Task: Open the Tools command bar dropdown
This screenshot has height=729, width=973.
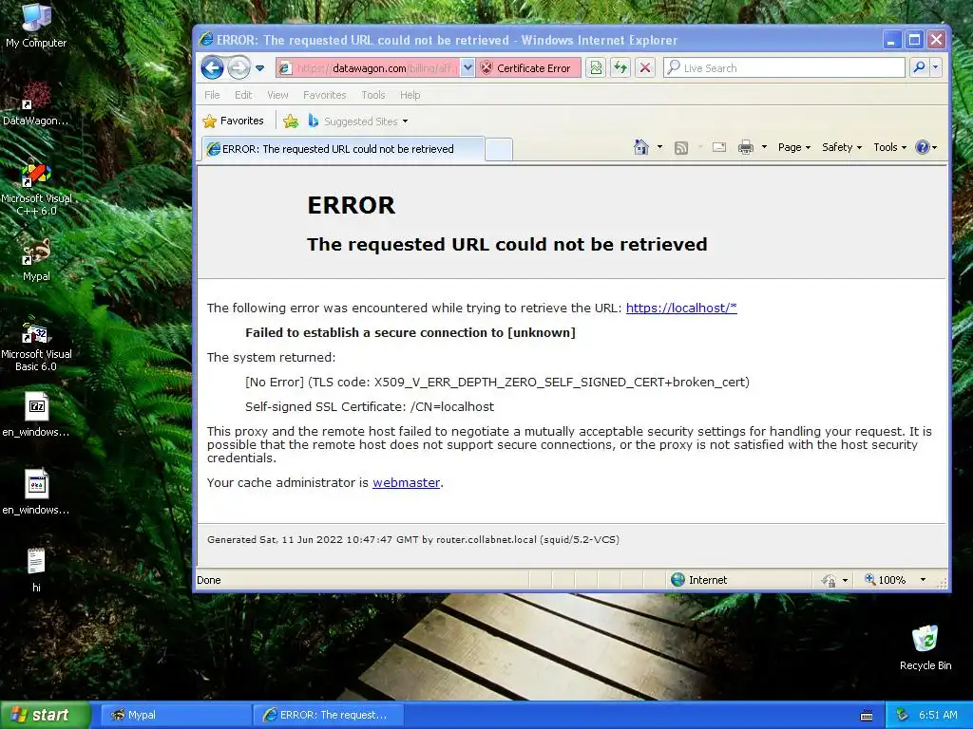Action: 889,147
